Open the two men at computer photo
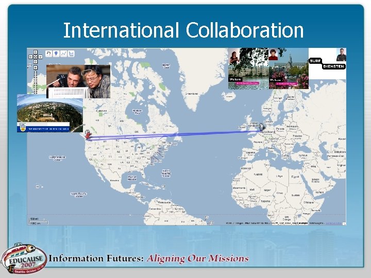Image resolution: width=371 pixels, height=278 pixels. pos(78,81)
